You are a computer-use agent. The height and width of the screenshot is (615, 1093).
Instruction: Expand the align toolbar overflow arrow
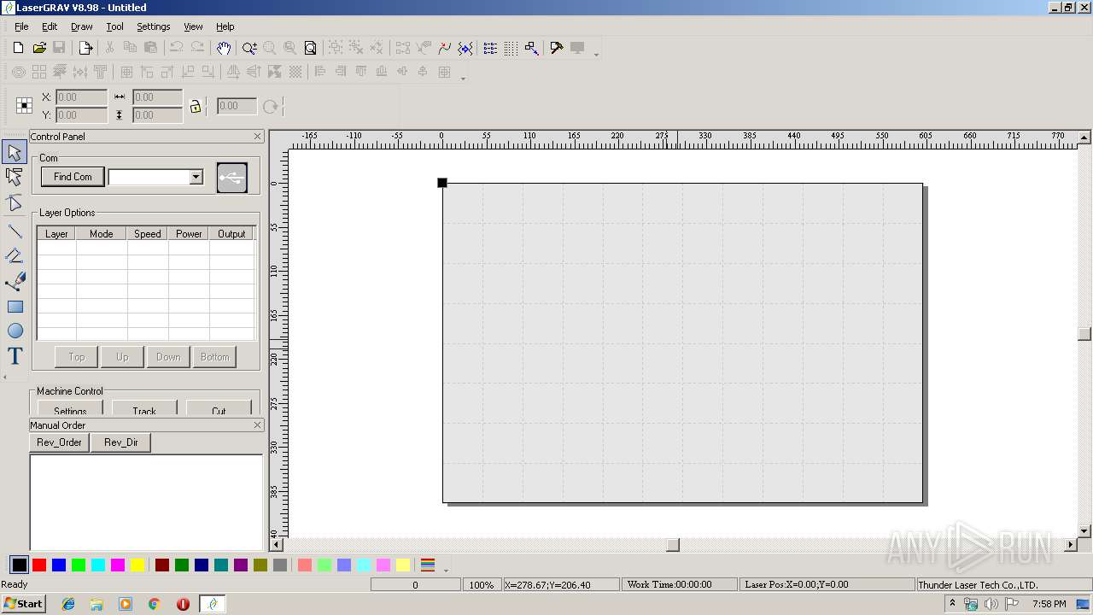[x=463, y=77]
